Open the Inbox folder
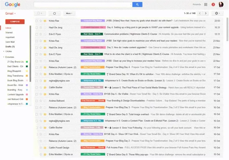This screenshot has width=229, height=160. pyautogui.click(x=8, y=28)
